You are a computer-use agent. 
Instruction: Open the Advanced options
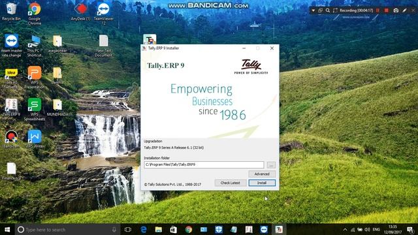pos(262,174)
